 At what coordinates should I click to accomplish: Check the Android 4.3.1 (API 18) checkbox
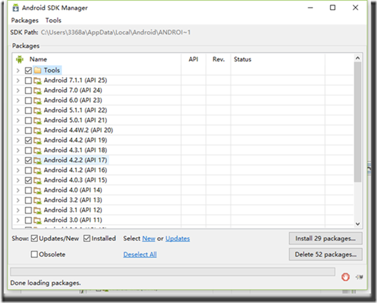tap(28, 150)
